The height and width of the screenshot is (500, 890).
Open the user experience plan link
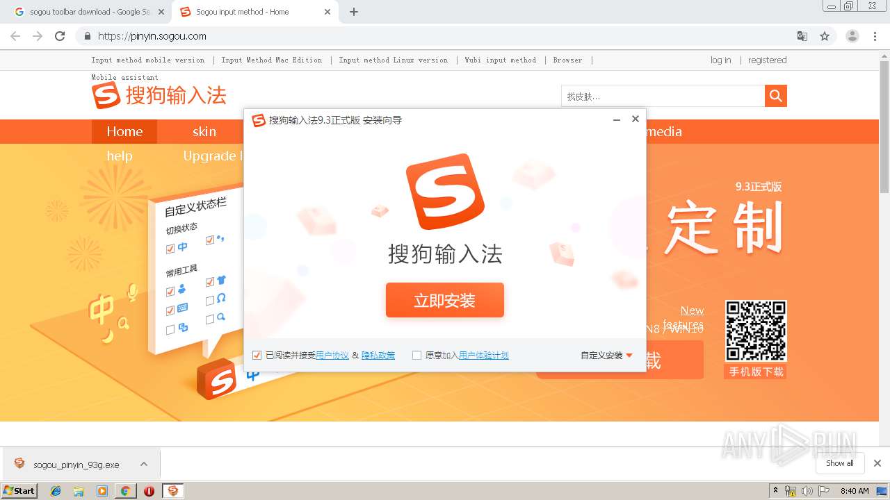[x=484, y=356]
